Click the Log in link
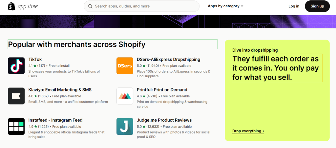336x148 pixels. click(x=294, y=6)
